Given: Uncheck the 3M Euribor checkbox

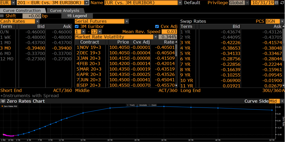Looking at the screenshot, I should coord(77,27).
